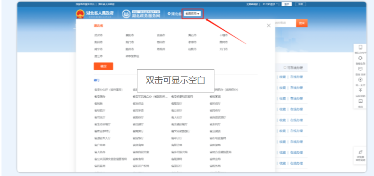Choose 省文化和旅游厅 from the department list

180,131
